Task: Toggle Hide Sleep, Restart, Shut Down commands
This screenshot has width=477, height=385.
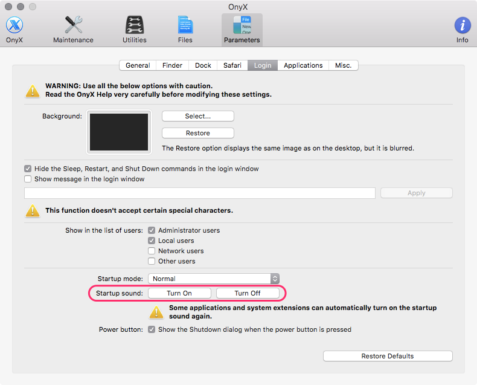Action: pos(28,169)
